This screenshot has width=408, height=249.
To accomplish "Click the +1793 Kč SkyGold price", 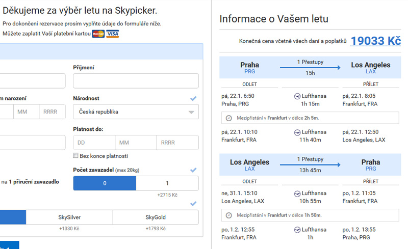I will pos(156,229).
